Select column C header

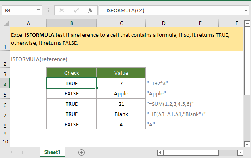click(x=121, y=23)
